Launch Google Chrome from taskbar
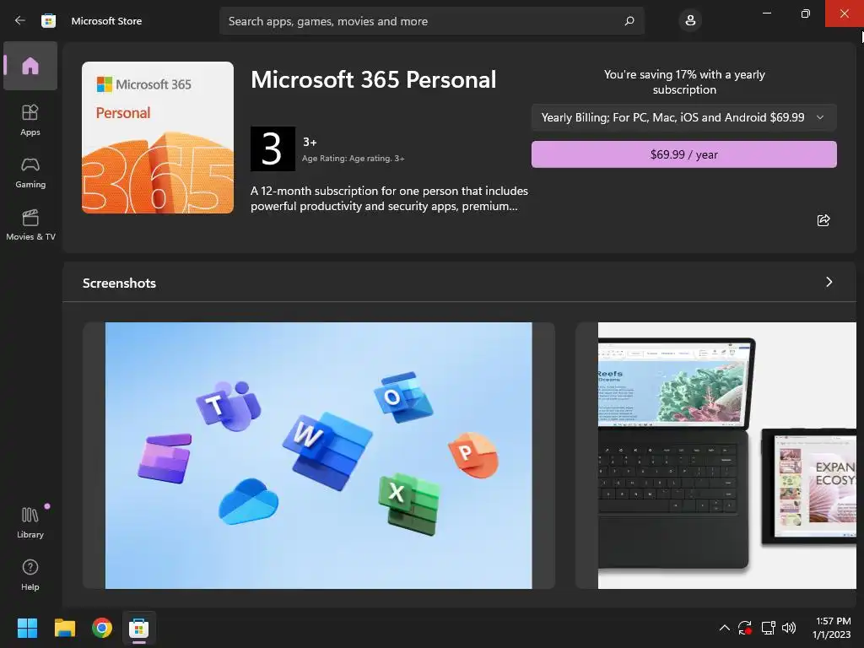The height and width of the screenshot is (648, 864). point(102,628)
